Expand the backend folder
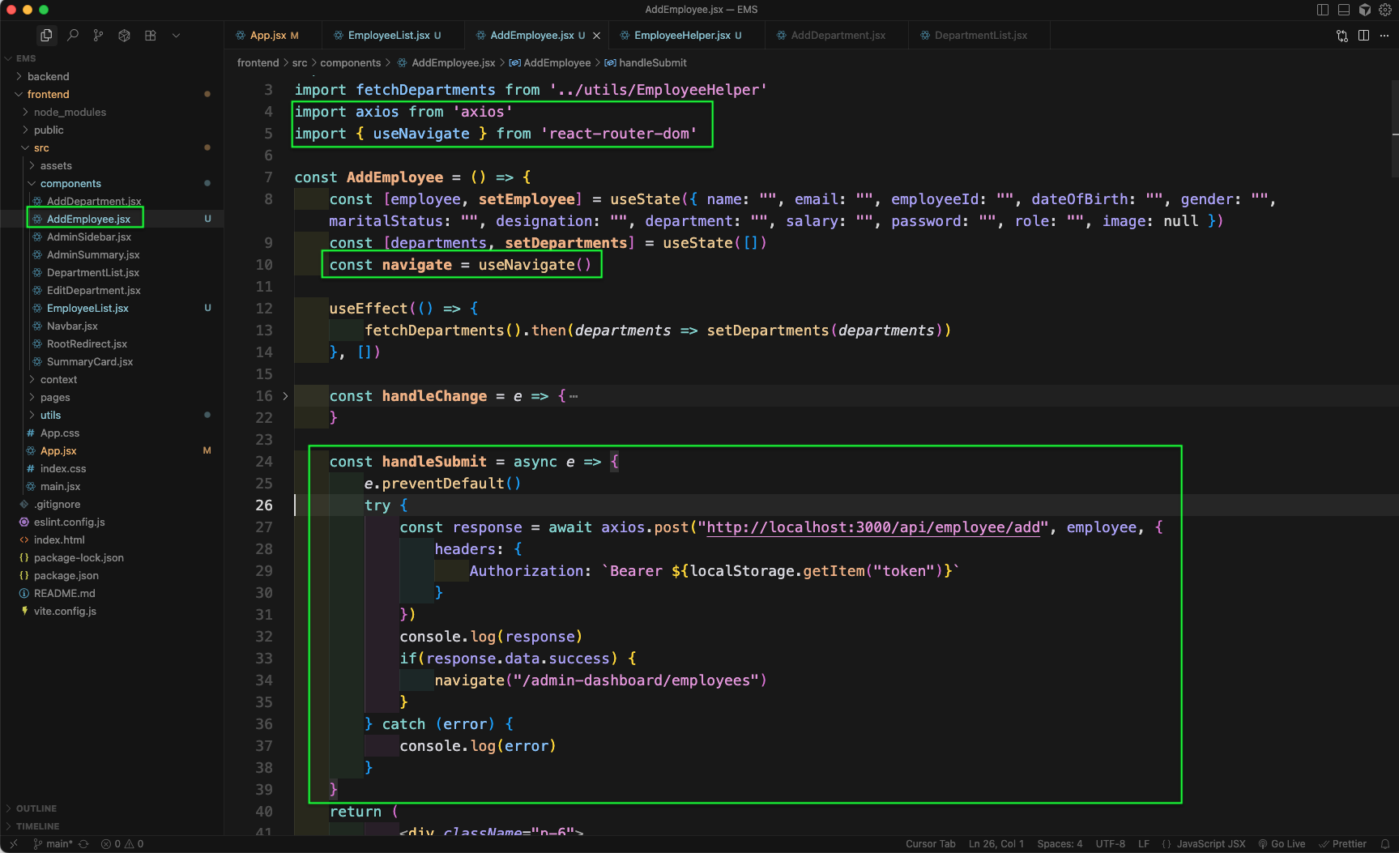Viewport: 1399px width, 853px height. click(x=49, y=76)
